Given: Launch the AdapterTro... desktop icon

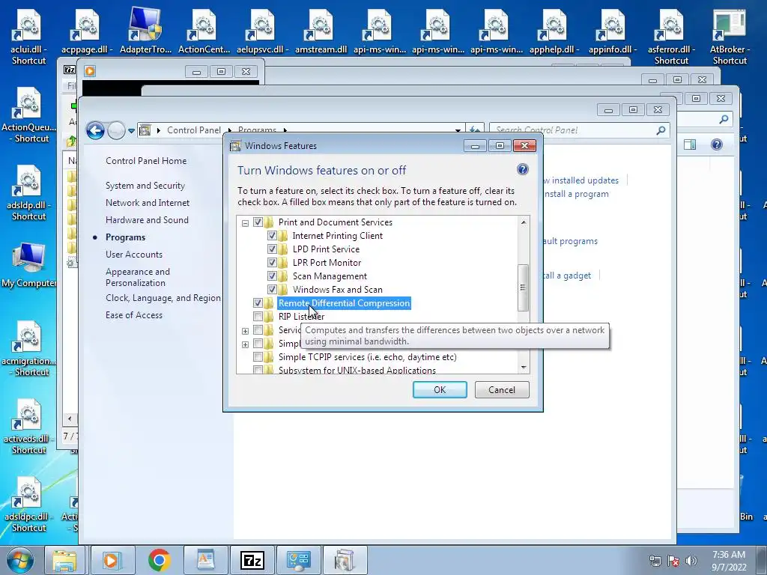Looking at the screenshot, I should click(145, 30).
